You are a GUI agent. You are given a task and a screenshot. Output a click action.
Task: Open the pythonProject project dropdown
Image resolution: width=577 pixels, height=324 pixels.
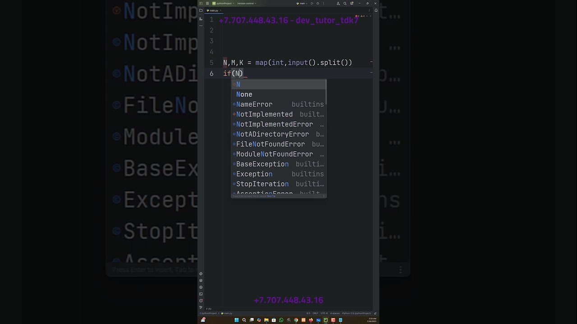pos(223,3)
